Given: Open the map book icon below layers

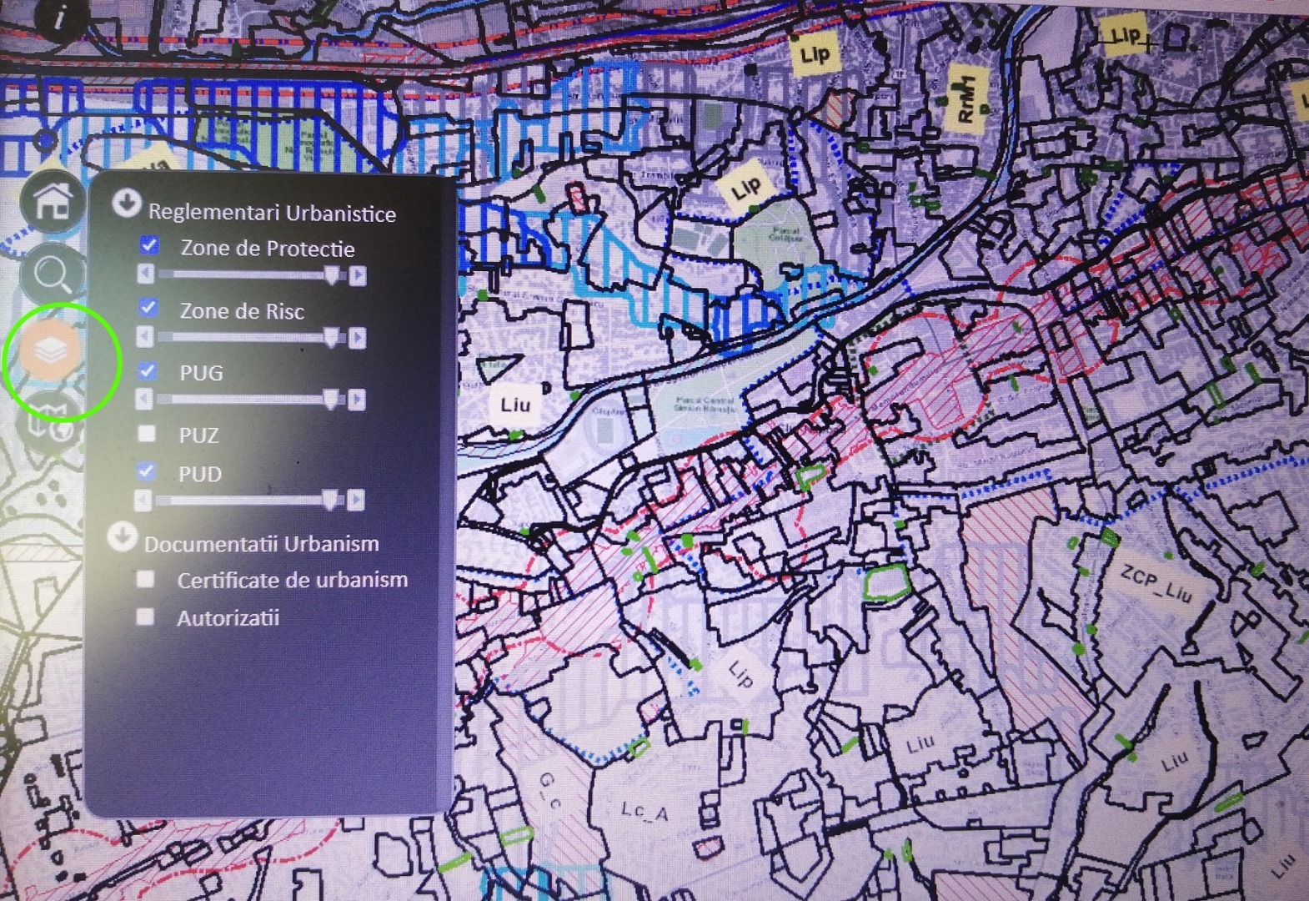Looking at the screenshot, I should [x=51, y=421].
